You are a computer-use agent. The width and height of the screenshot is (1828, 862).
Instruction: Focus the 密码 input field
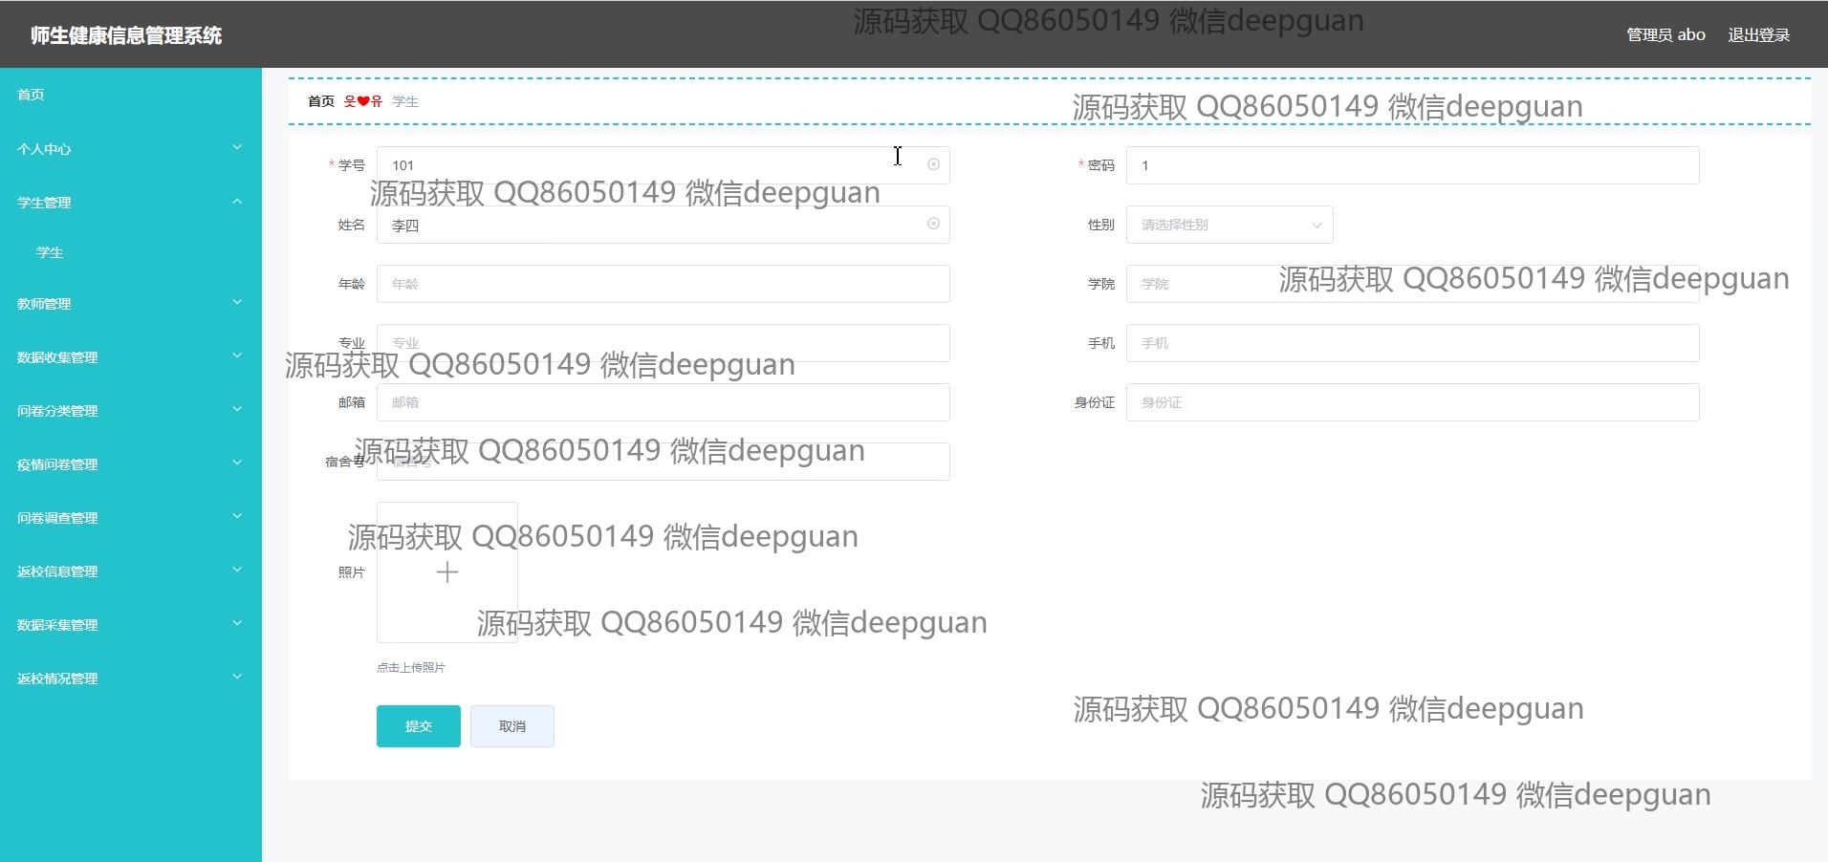point(1412,165)
